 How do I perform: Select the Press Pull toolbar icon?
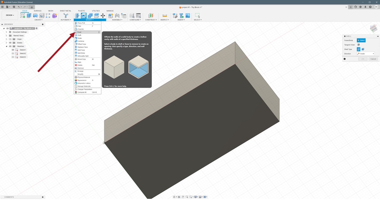[x=77, y=15]
